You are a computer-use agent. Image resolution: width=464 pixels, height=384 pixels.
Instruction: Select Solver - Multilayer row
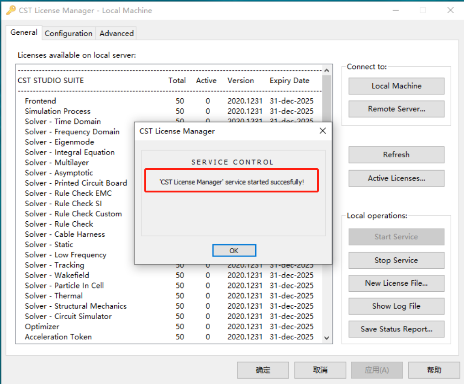[x=57, y=163]
